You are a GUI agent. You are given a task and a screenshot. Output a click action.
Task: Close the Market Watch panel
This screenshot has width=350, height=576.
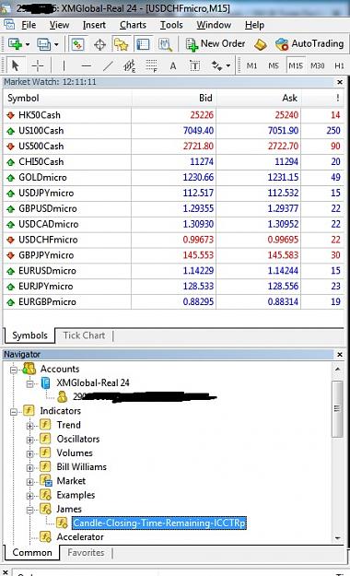[340, 82]
